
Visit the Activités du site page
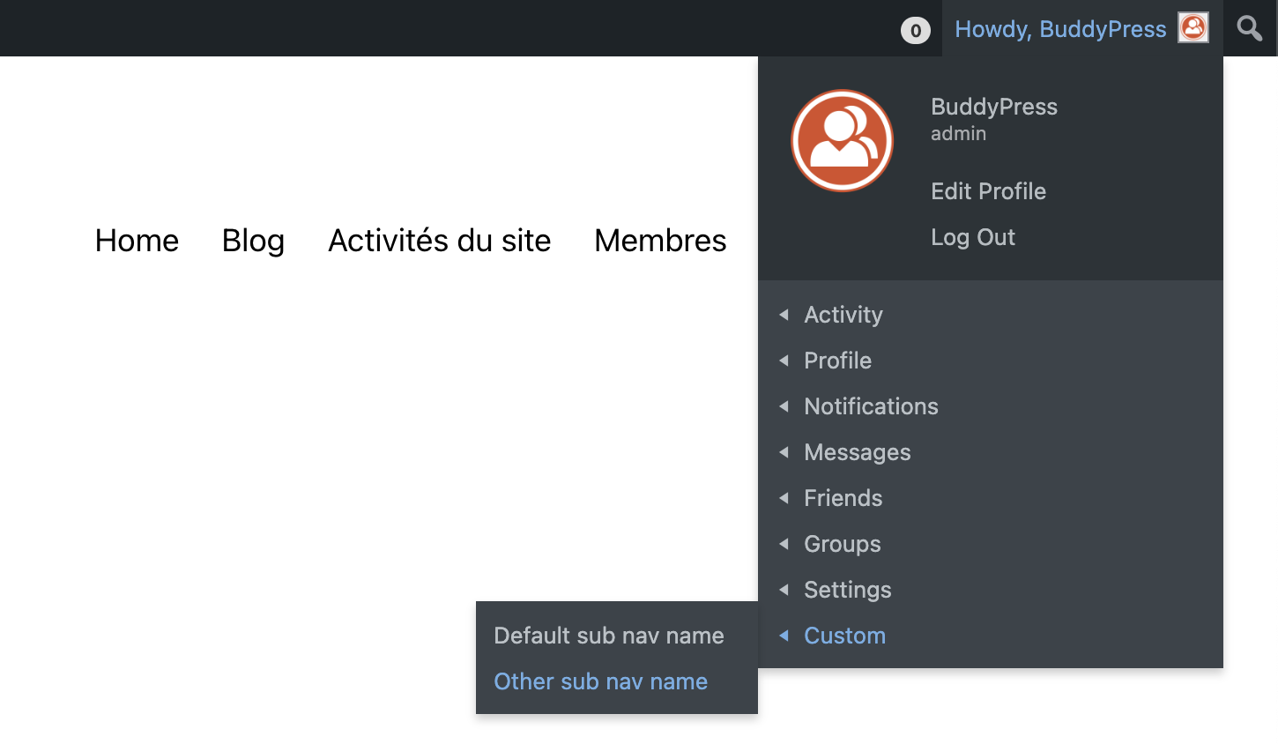point(439,241)
